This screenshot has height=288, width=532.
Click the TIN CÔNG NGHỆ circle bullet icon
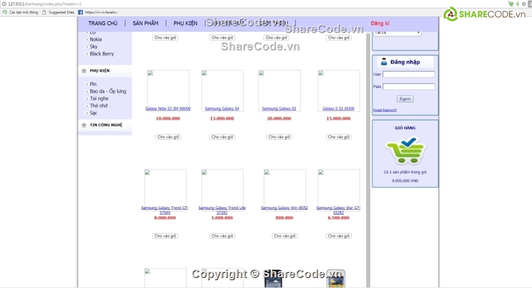pos(84,125)
